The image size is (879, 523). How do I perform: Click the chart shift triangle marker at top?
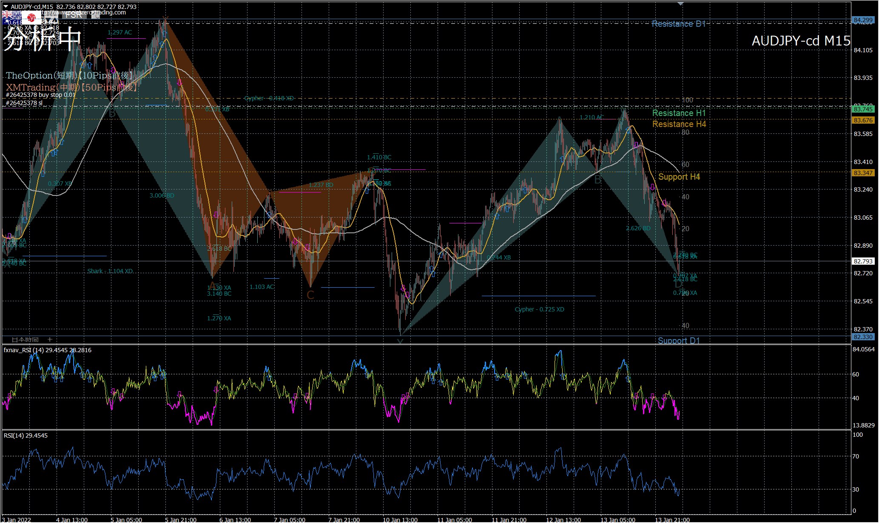(680, 3)
